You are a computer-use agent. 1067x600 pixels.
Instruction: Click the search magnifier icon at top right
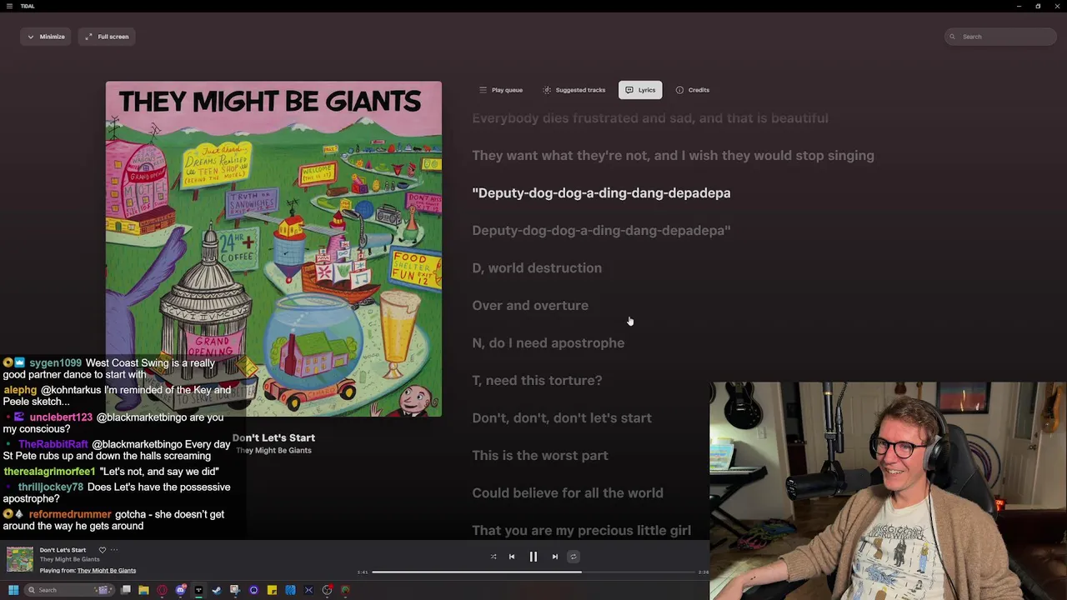tap(954, 37)
